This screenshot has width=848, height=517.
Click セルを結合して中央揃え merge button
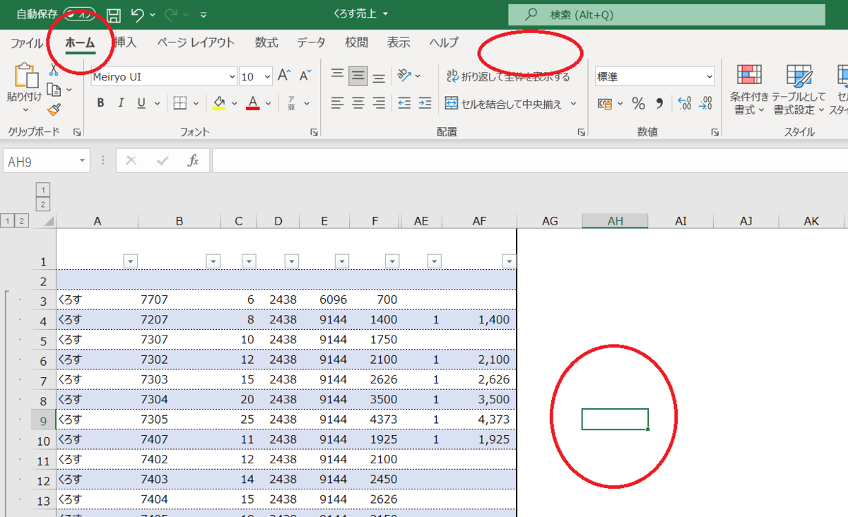click(504, 104)
